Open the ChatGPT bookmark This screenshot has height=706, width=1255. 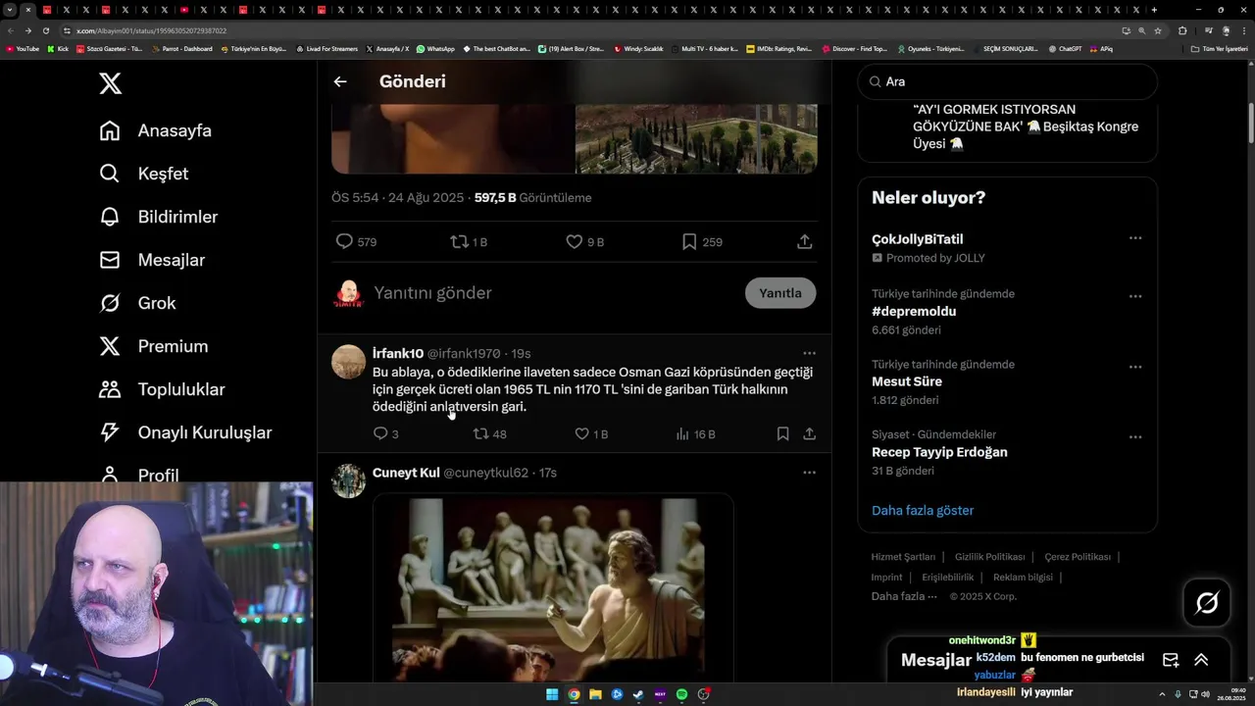[1065, 48]
